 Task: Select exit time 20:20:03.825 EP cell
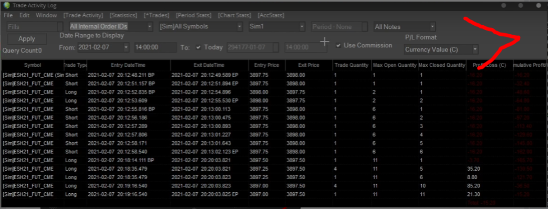point(209,194)
